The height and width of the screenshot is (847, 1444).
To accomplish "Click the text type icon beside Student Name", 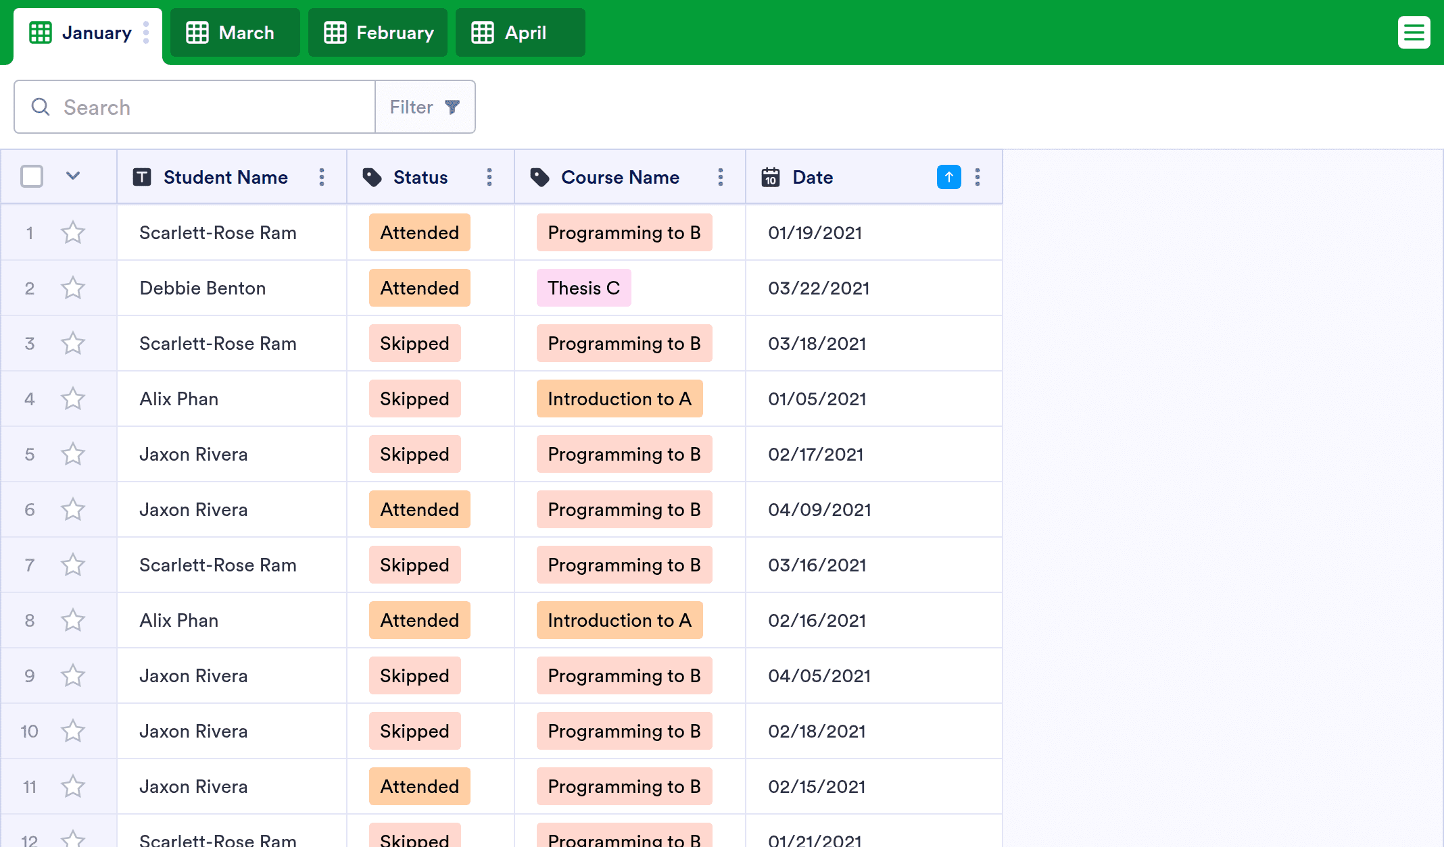I will click(142, 177).
